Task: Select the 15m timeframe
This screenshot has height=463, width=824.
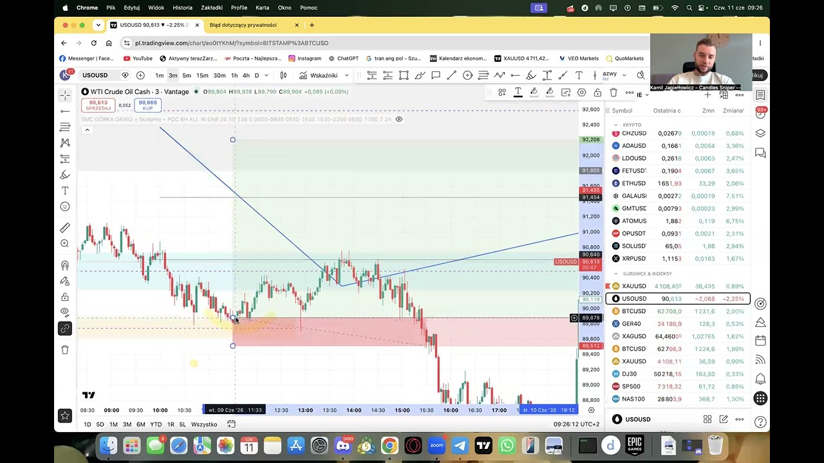Action: [x=202, y=75]
